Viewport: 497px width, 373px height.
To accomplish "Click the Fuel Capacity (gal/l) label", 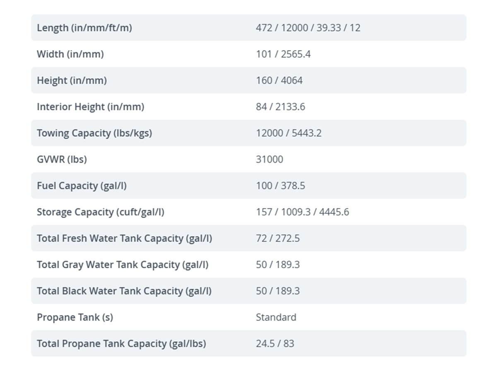I will [82, 186].
